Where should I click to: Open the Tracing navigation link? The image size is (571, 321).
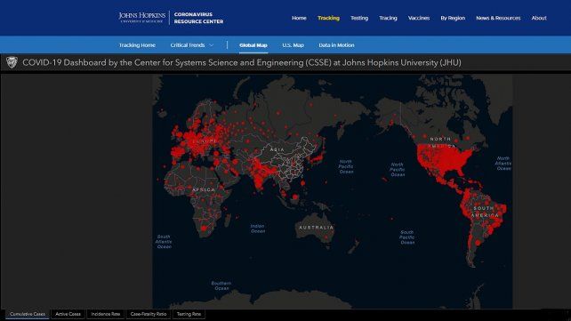tap(388, 18)
